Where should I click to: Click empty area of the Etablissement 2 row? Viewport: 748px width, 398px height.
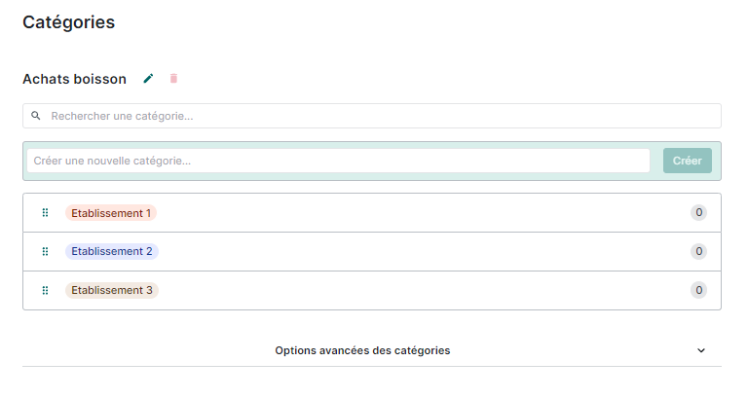pos(419,251)
